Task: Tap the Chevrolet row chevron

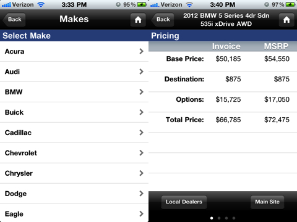Action: coord(141,153)
